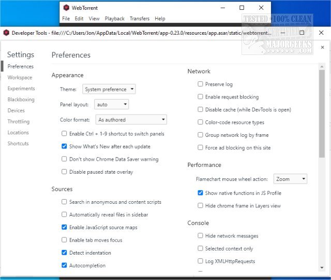
Task: Check Don't show Chrome Data Saver warning
Action: pyautogui.click(x=64, y=159)
